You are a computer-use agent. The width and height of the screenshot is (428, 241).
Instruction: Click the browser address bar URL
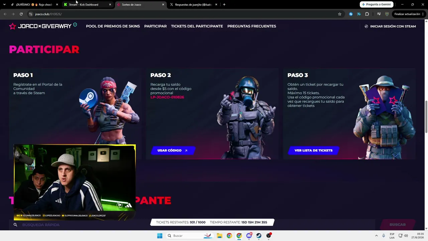tap(48, 14)
